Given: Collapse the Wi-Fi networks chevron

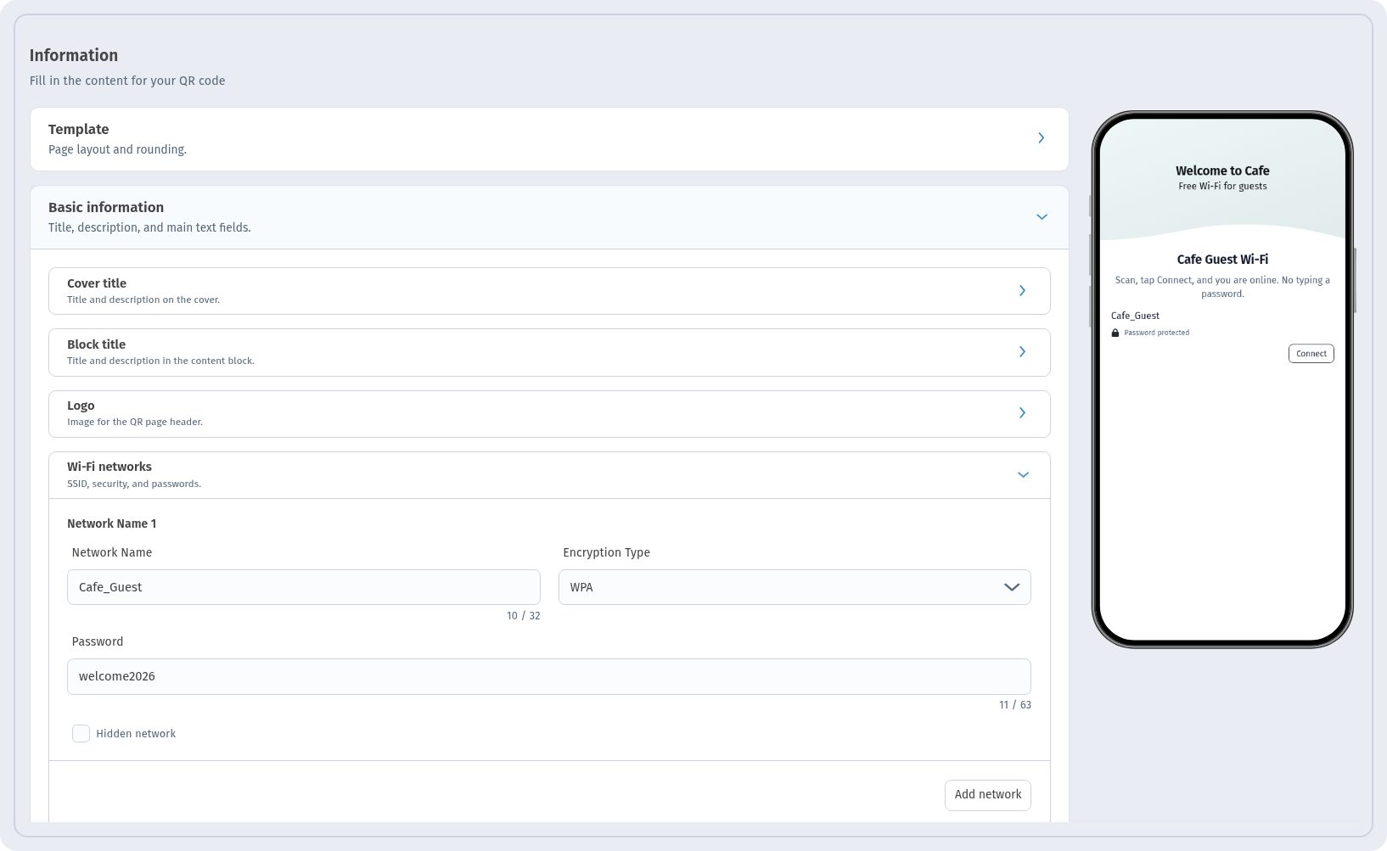Looking at the screenshot, I should (x=1023, y=475).
